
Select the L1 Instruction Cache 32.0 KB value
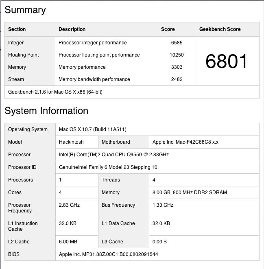(x=68, y=223)
